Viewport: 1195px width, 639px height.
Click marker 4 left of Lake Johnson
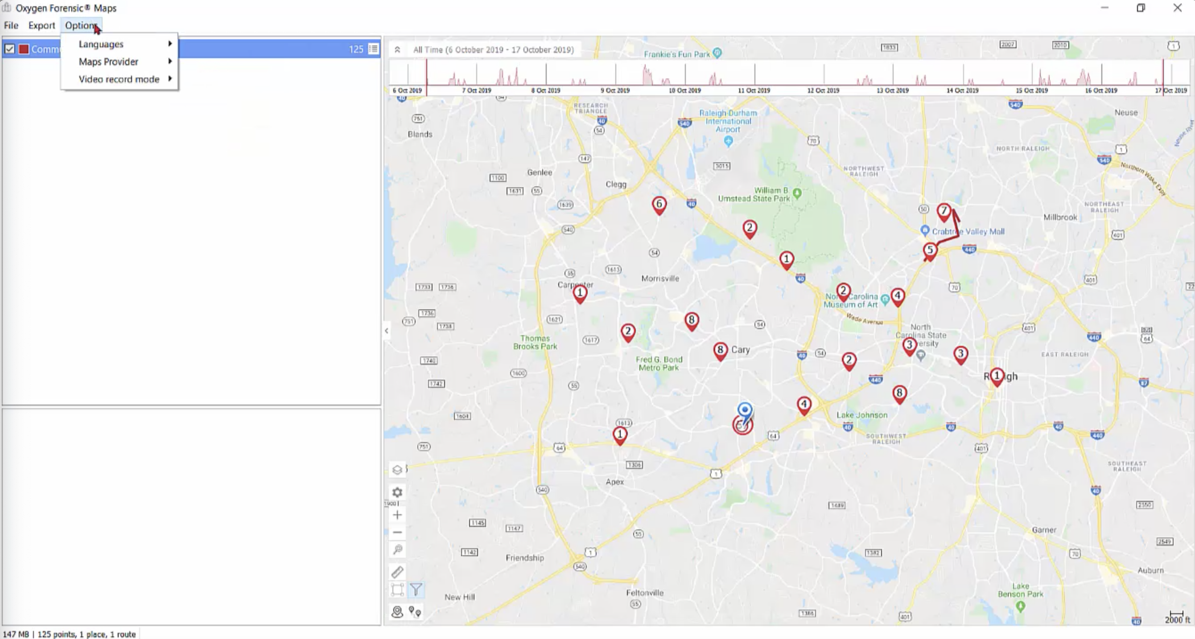tap(804, 406)
